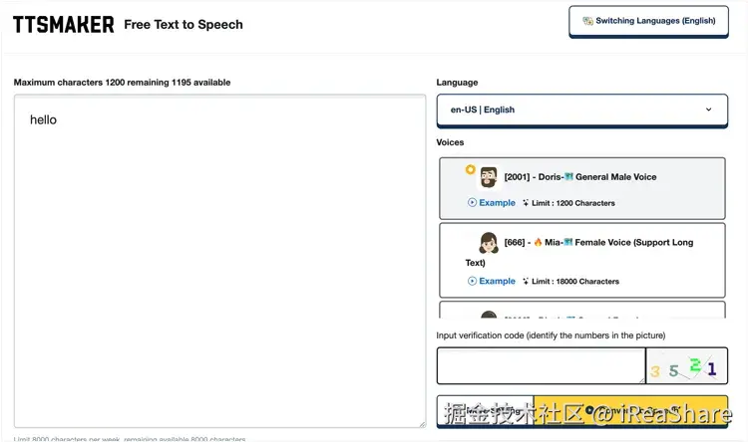Click the yellow Convert to Speech button
This screenshot has width=748, height=442.
point(630,410)
